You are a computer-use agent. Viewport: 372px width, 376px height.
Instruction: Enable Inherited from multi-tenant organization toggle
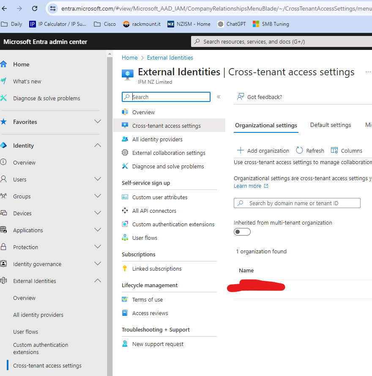click(x=242, y=231)
